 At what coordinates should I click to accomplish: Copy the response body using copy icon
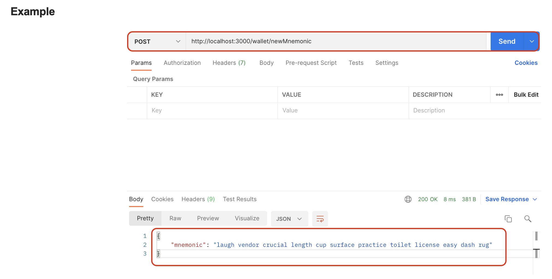tap(508, 219)
